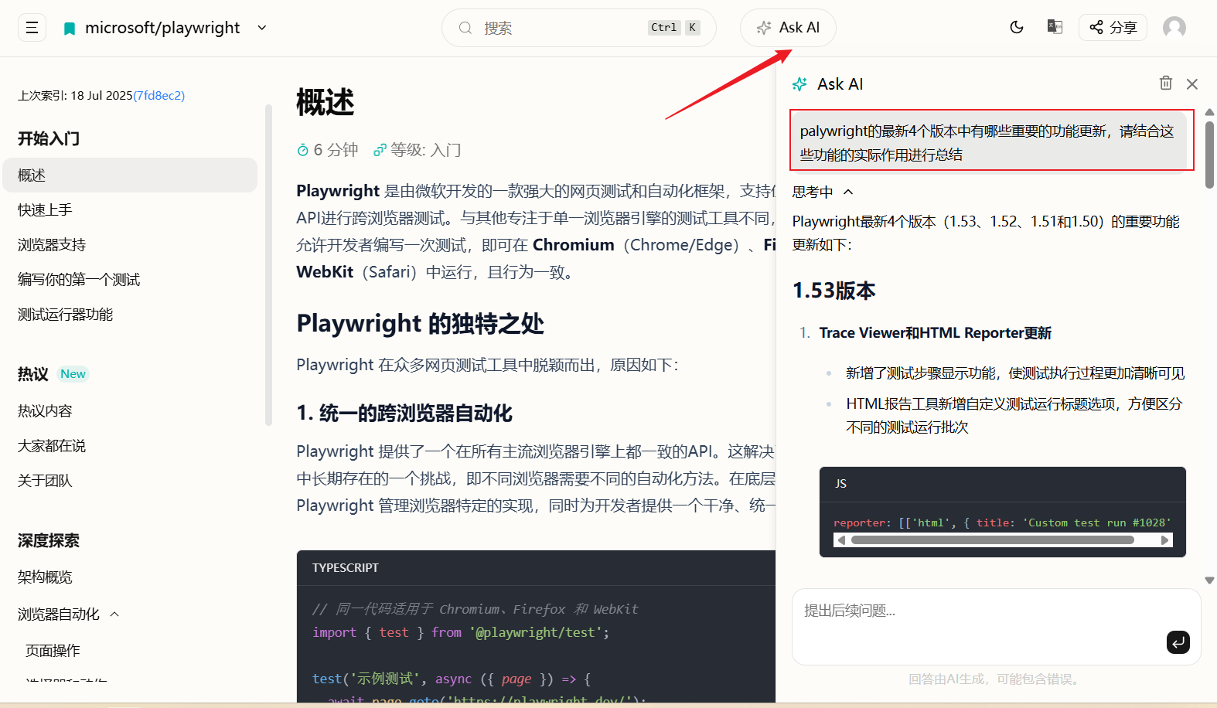The image size is (1217, 708).
Task: Click the 等级: 入门 level icon
Action: [x=380, y=150]
